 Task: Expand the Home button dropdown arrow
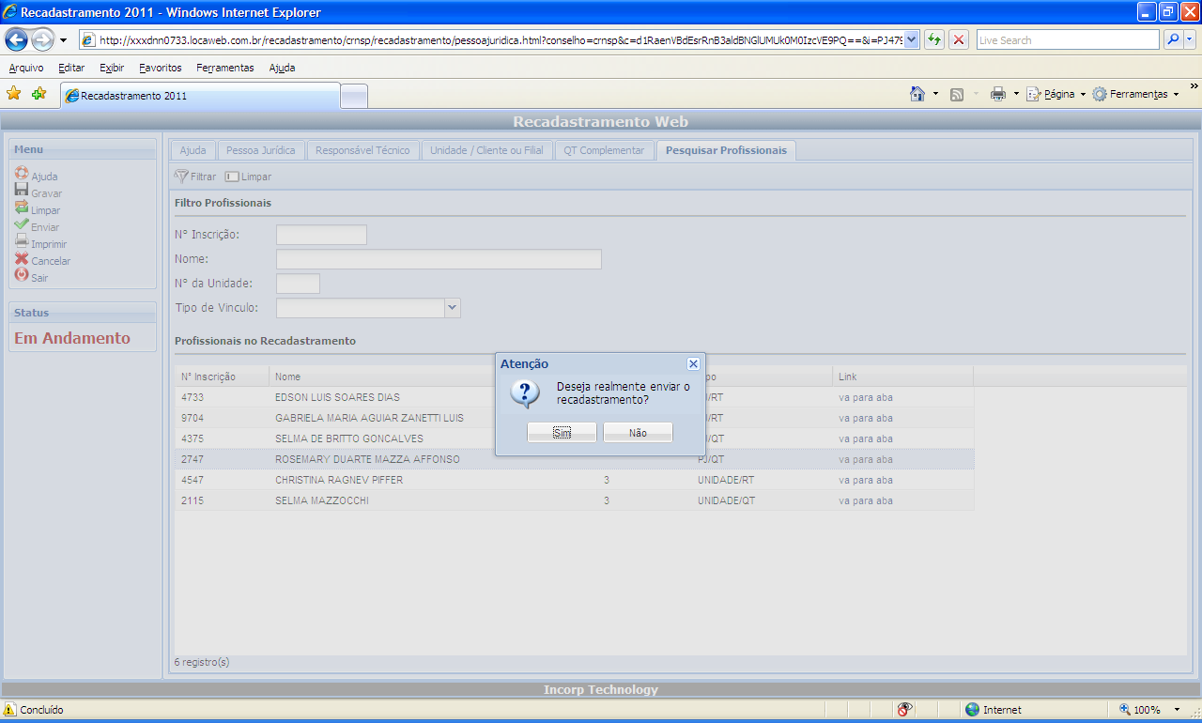point(935,94)
